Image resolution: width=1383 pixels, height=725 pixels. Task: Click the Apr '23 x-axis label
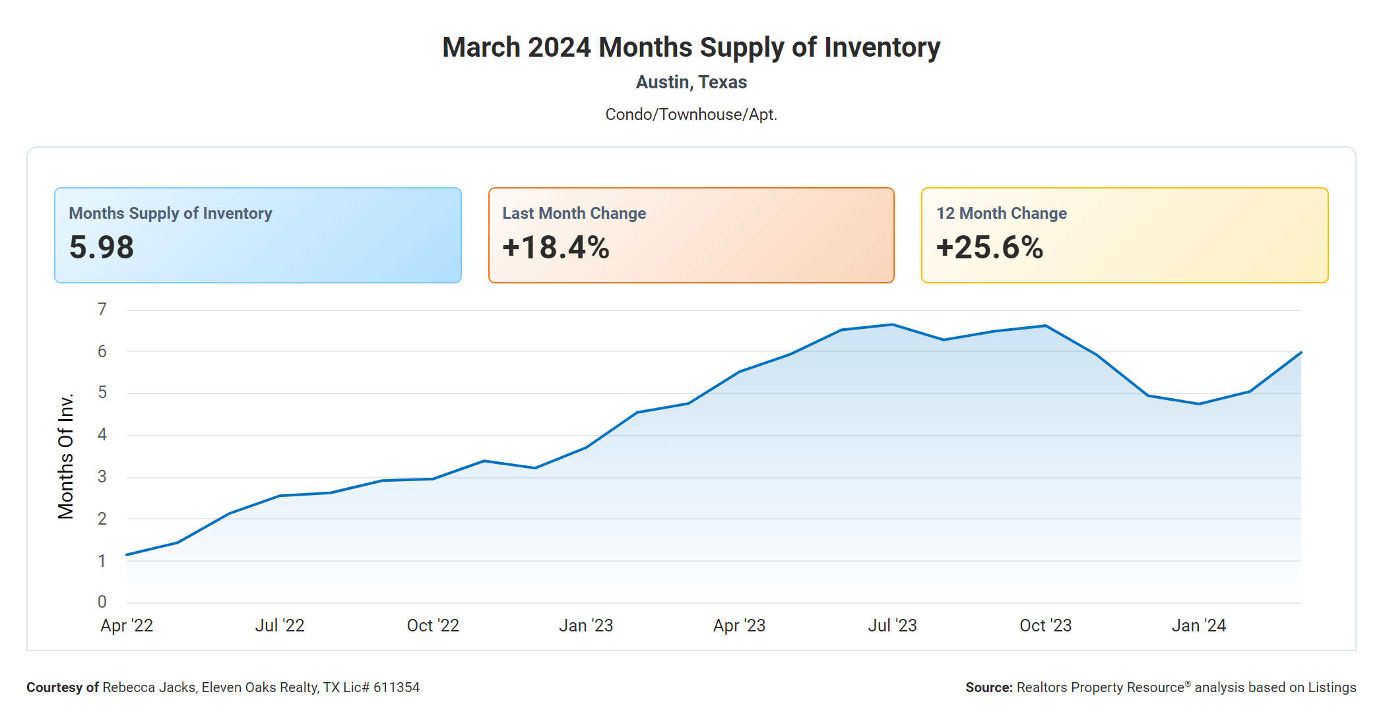[739, 625]
